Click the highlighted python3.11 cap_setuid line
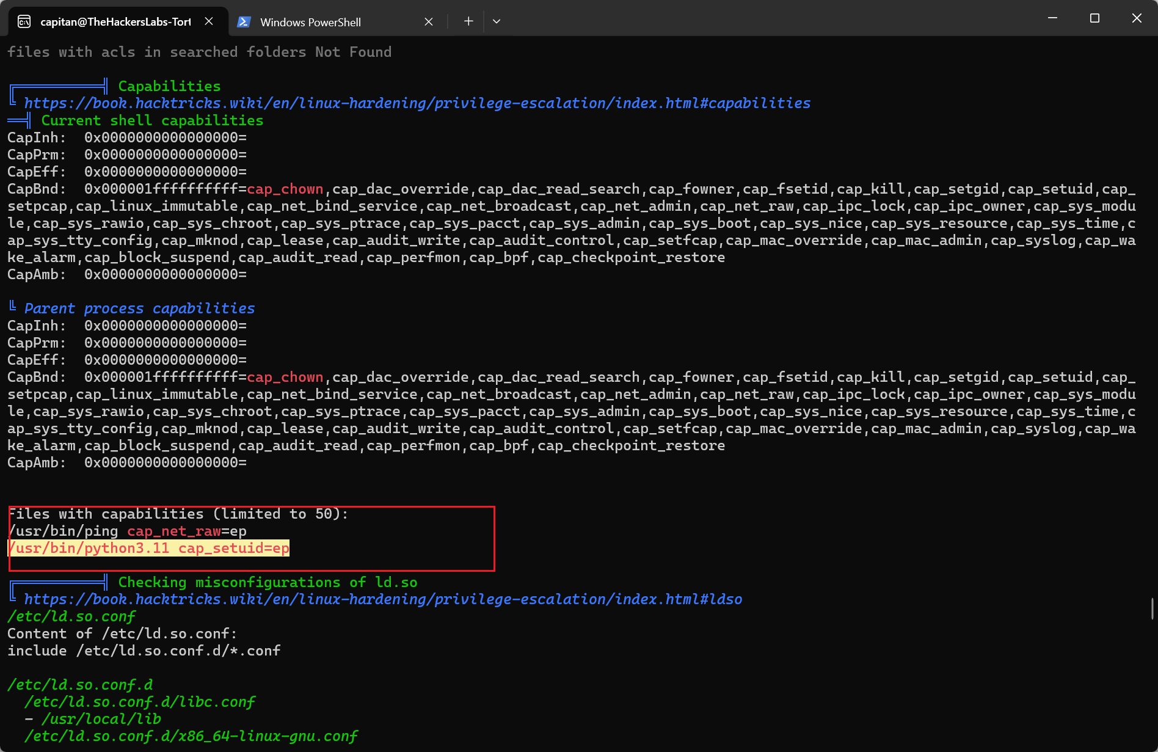1158x752 pixels. (x=149, y=548)
